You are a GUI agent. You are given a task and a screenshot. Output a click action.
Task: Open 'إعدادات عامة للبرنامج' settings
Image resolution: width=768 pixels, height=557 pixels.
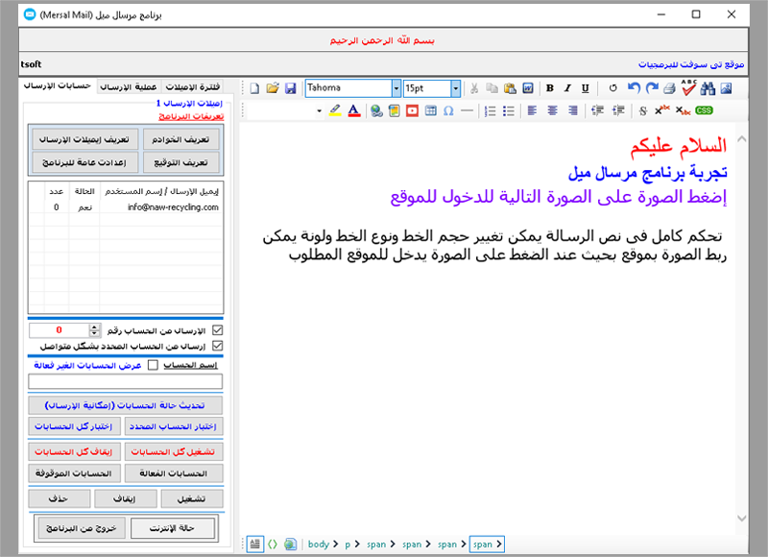click(x=84, y=162)
